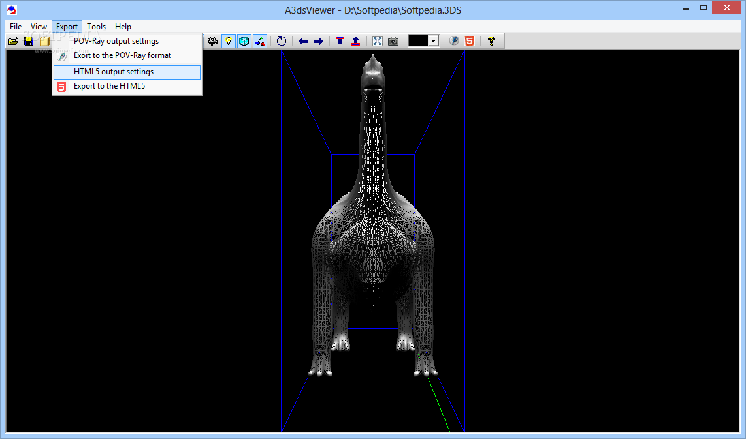Select HTML5 output settings menu entry

[x=127, y=72]
